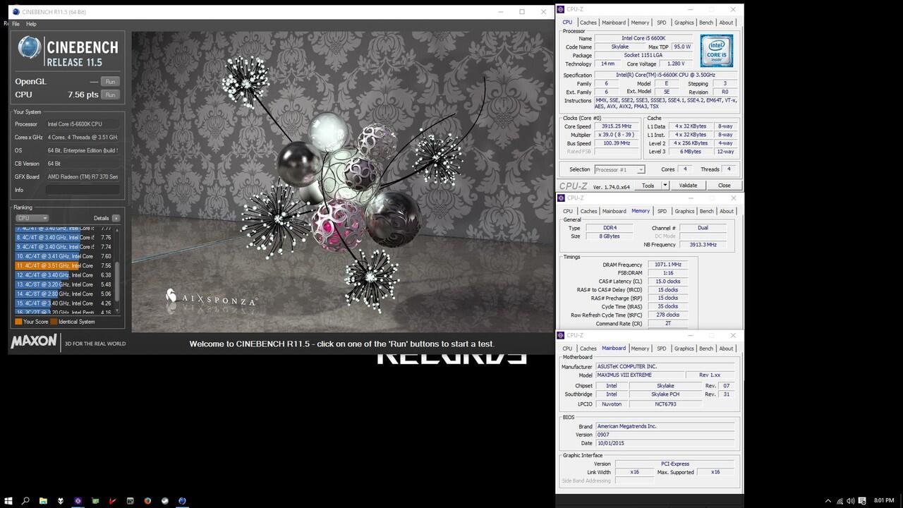This screenshot has width=903, height=508.
Task: Click the Identical System brown swatch
Action: tap(54, 322)
